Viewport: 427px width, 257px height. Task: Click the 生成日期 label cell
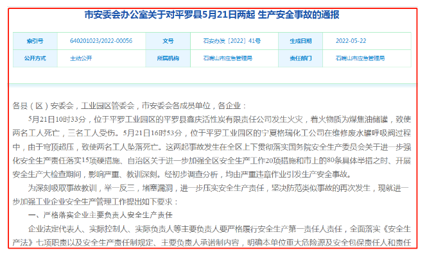300,40
